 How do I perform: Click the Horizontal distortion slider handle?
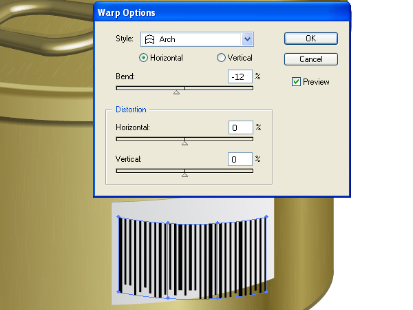tap(185, 143)
